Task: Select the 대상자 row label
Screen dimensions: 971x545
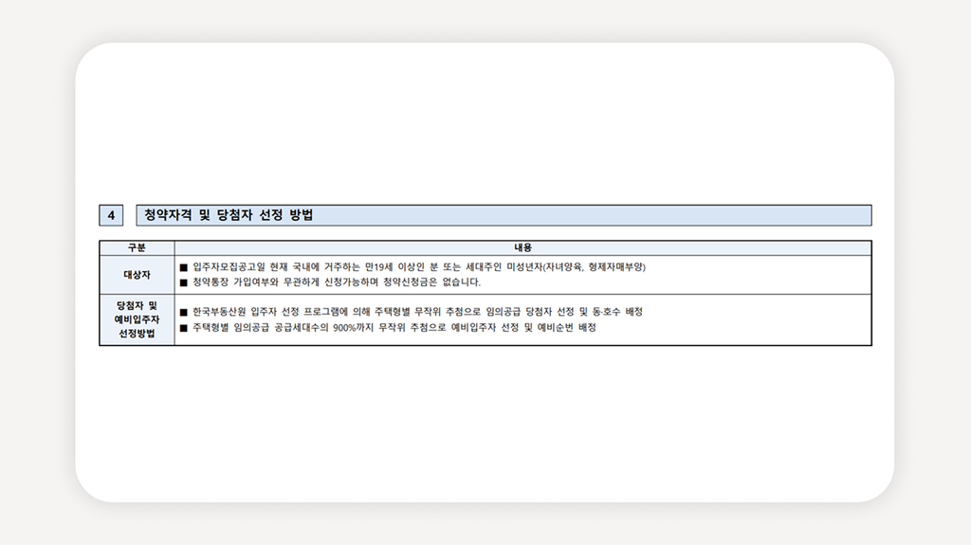Action: click(x=137, y=275)
